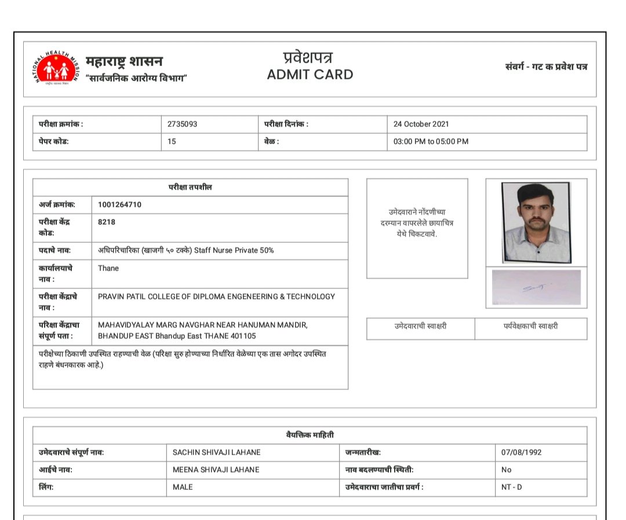Screen dimensions: 626x520
Task: Click the पदाचे नाव label
Action: coord(54,250)
